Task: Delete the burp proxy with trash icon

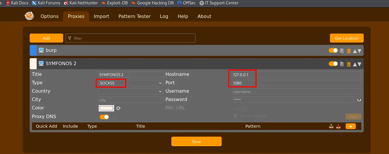Action: coord(349,51)
